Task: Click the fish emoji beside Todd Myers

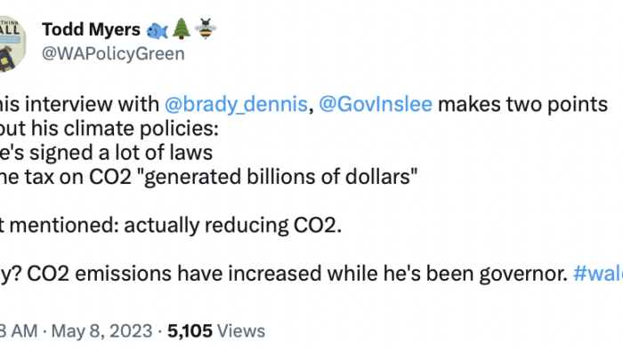Action: pos(157,30)
